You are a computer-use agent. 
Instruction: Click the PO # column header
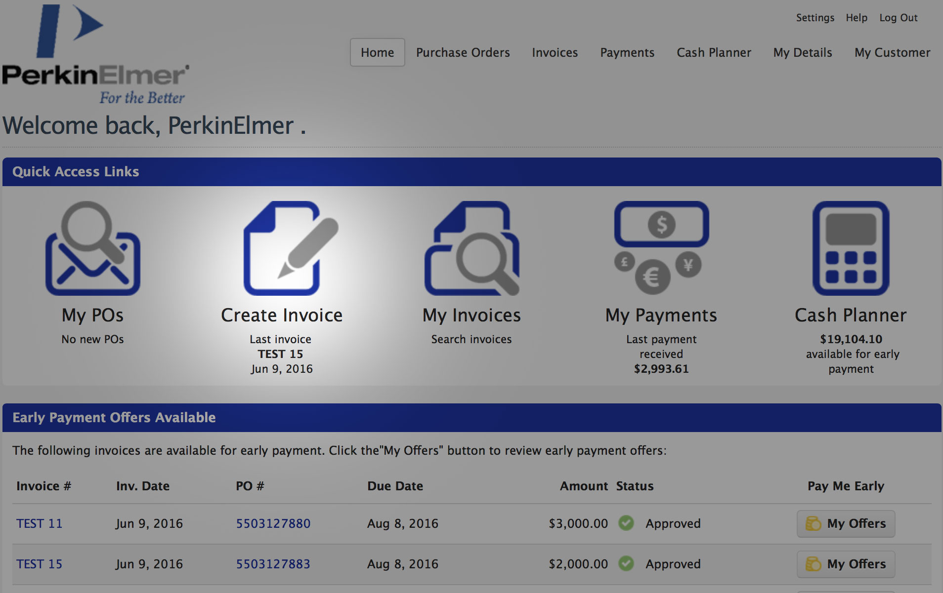point(250,486)
